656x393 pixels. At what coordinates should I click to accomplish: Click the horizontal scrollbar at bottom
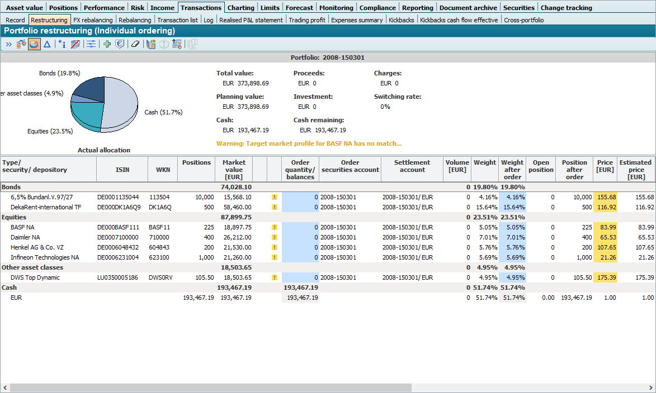click(x=210, y=387)
